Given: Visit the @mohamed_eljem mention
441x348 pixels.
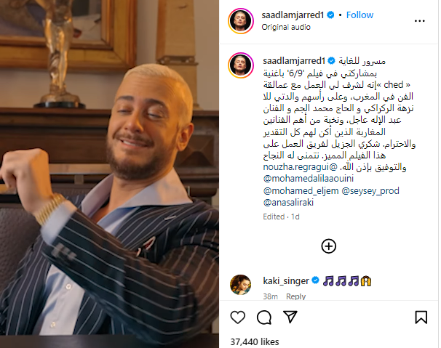Looking at the screenshot, I should [x=301, y=191].
